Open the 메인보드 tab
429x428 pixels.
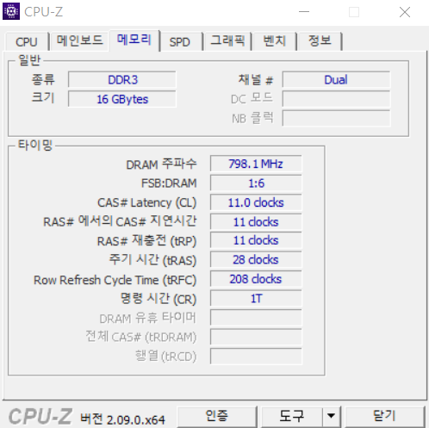(79, 40)
